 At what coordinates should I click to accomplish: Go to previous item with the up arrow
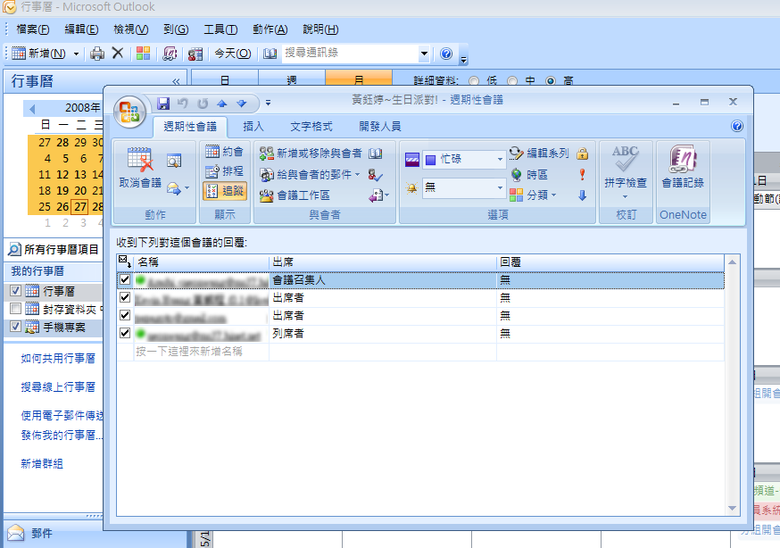click(222, 104)
